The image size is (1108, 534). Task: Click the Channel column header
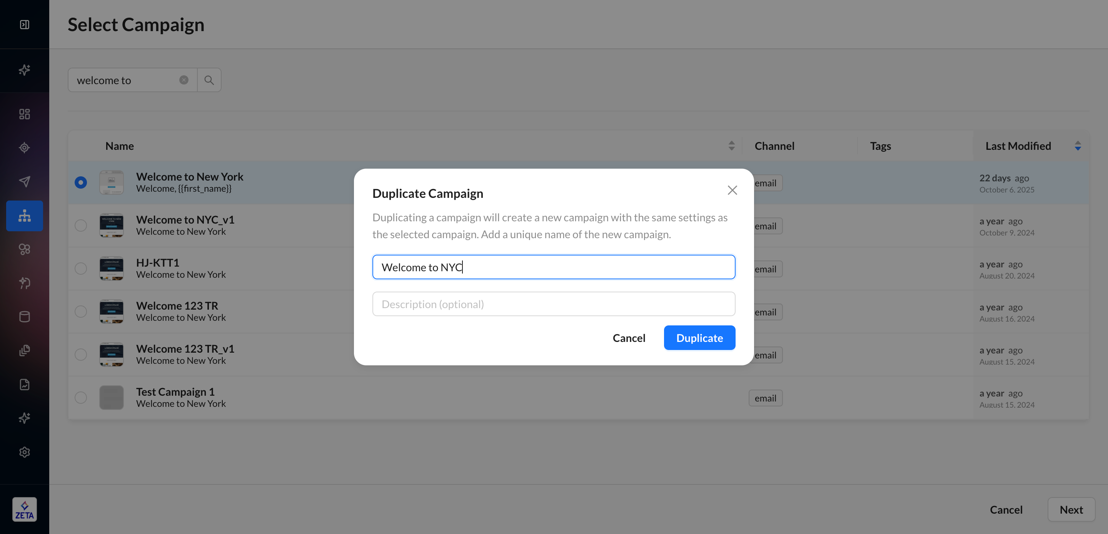[x=774, y=146]
